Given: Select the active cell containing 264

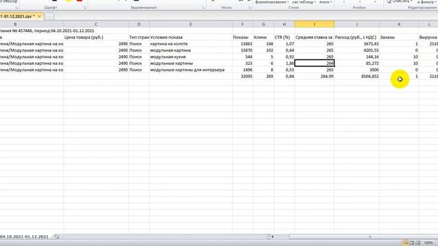Looking at the screenshot, I should tap(314, 64).
